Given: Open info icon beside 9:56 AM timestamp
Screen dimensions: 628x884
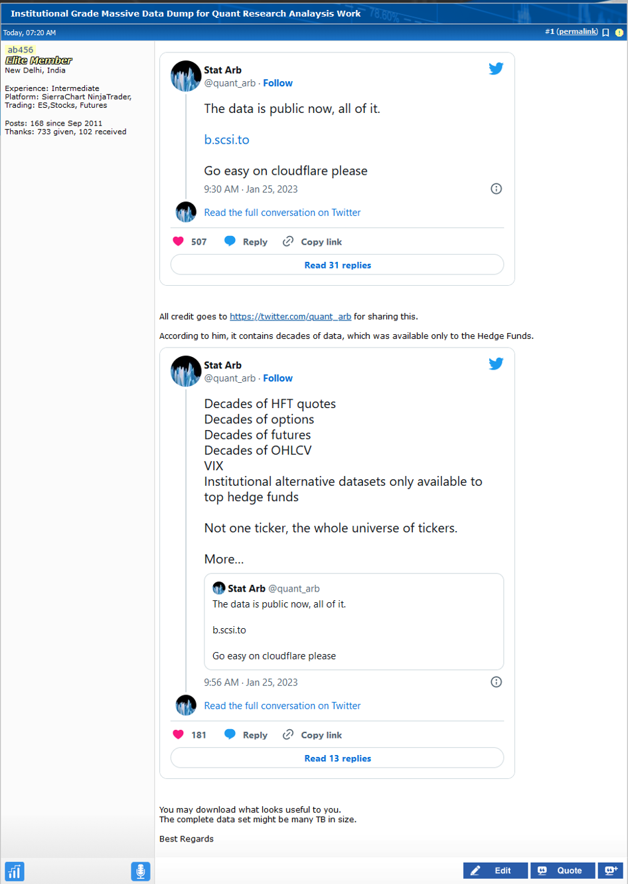Looking at the screenshot, I should [496, 682].
